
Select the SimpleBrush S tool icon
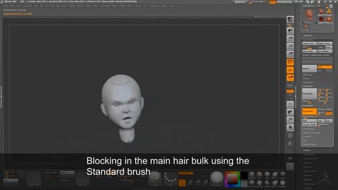point(329,12)
